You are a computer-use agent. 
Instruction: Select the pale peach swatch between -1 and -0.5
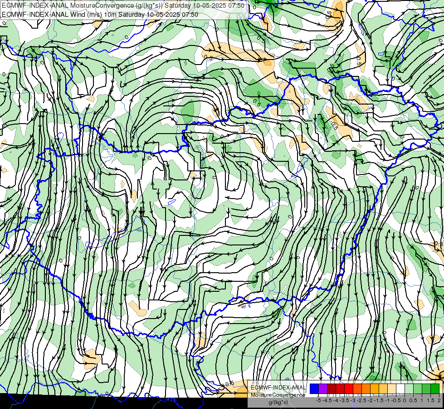pyautogui.click(x=392, y=389)
